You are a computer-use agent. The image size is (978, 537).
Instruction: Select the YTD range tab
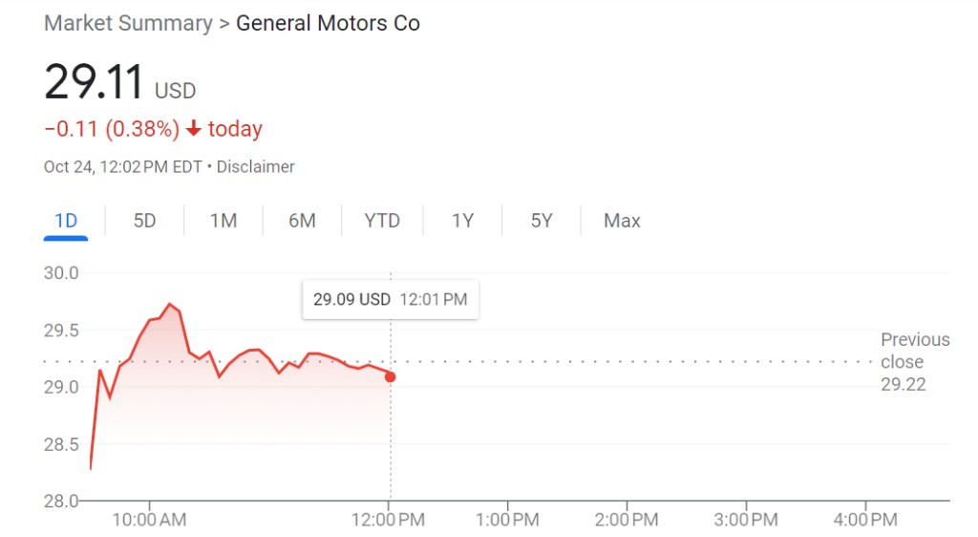point(382,221)
